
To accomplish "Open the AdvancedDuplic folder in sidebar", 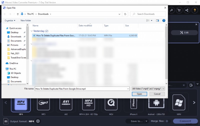I will pos(16,49).
